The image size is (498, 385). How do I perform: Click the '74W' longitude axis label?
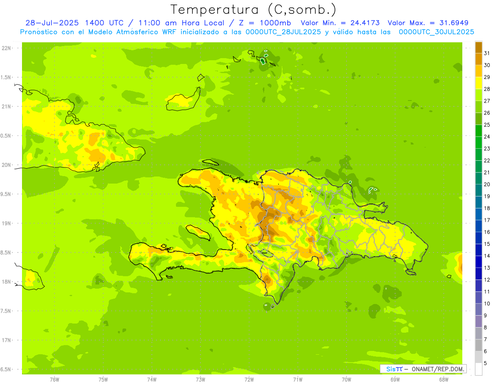tap(152, 380)
